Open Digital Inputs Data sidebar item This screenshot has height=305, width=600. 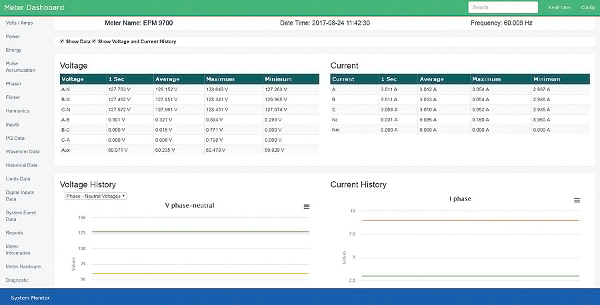[x=20, y=196]
